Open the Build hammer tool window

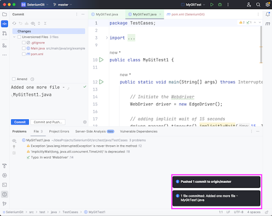coord(5,166)
